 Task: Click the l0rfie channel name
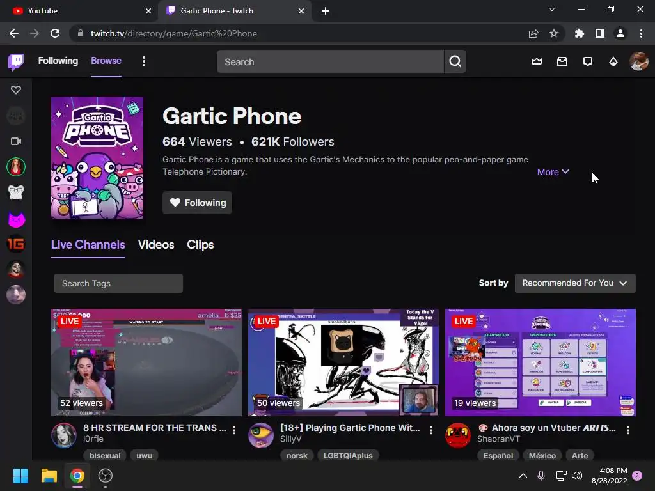point(93,439)
